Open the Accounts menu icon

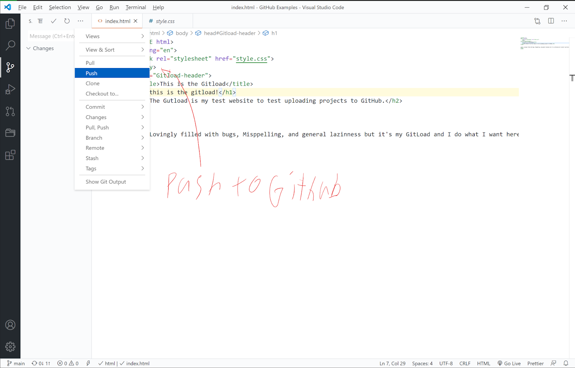coord(10,325)
